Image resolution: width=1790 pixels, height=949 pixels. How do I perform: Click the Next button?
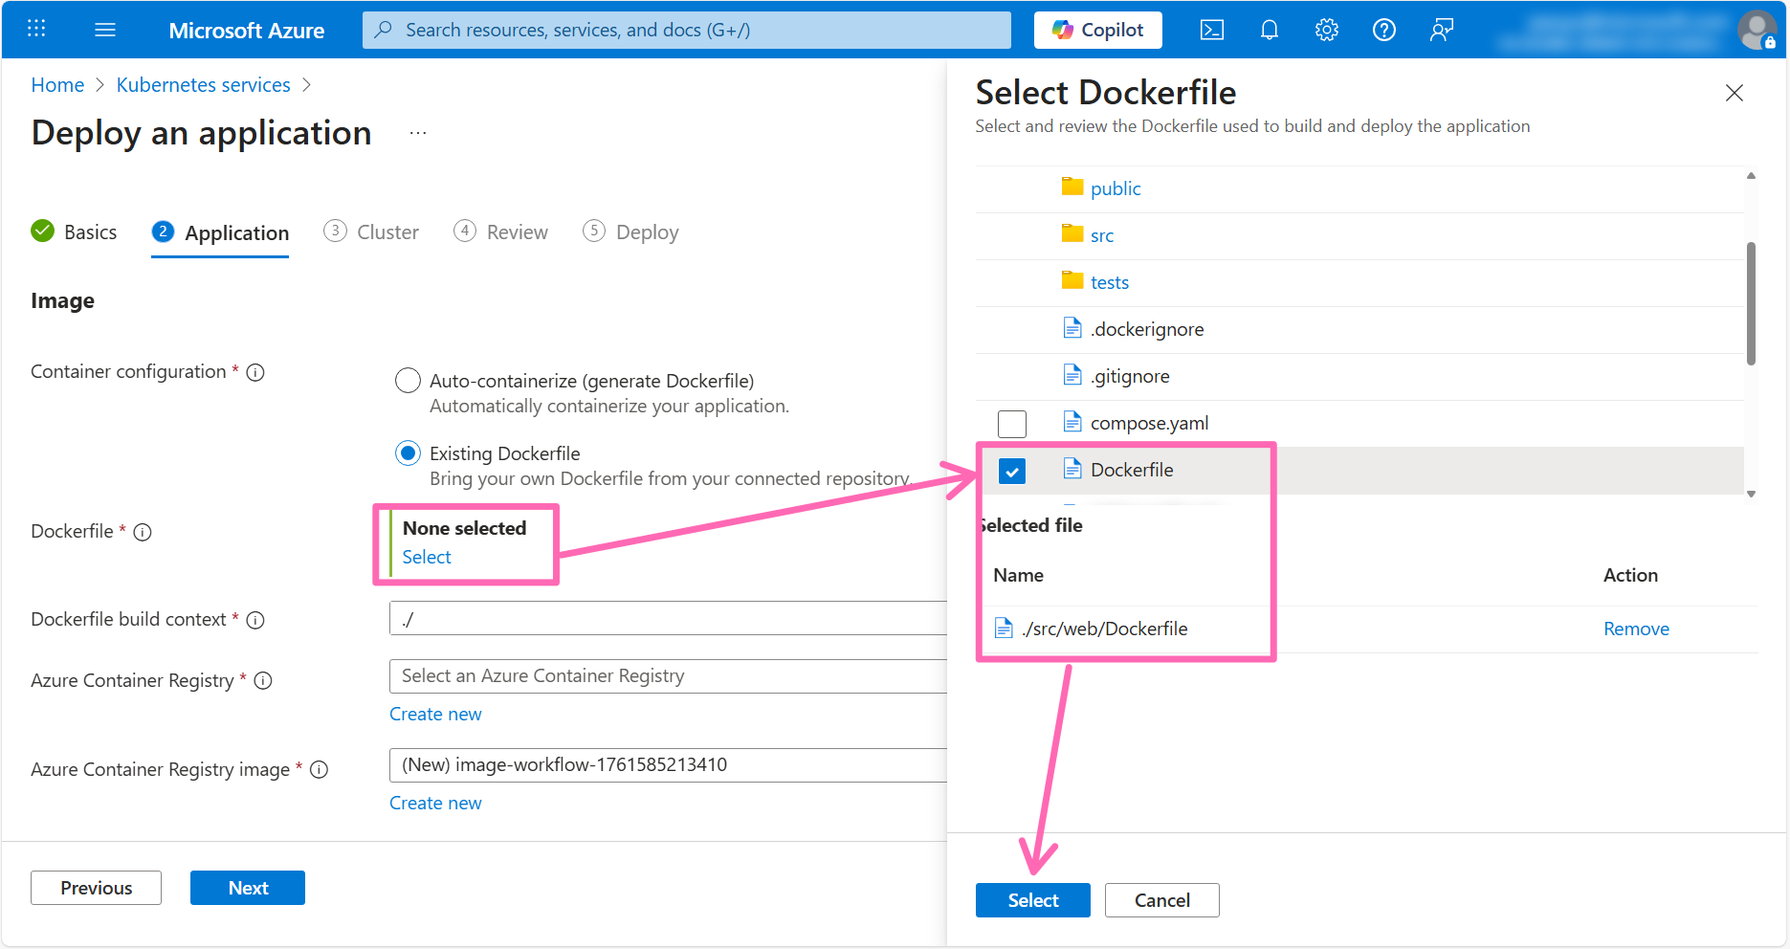[x=247, y=888]
